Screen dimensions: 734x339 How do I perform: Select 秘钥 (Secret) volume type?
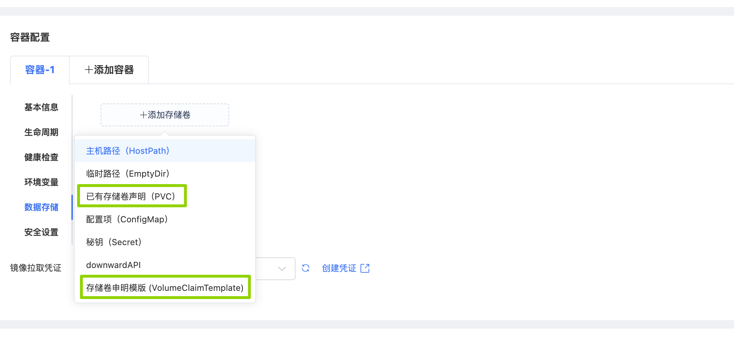[x=114, y=242]
